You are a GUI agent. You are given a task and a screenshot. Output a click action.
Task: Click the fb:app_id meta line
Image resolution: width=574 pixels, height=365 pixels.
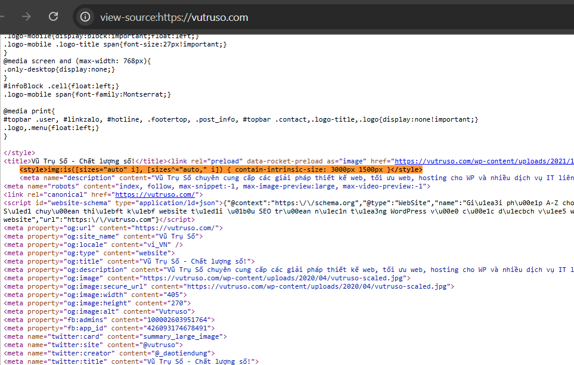click(109, 329)
